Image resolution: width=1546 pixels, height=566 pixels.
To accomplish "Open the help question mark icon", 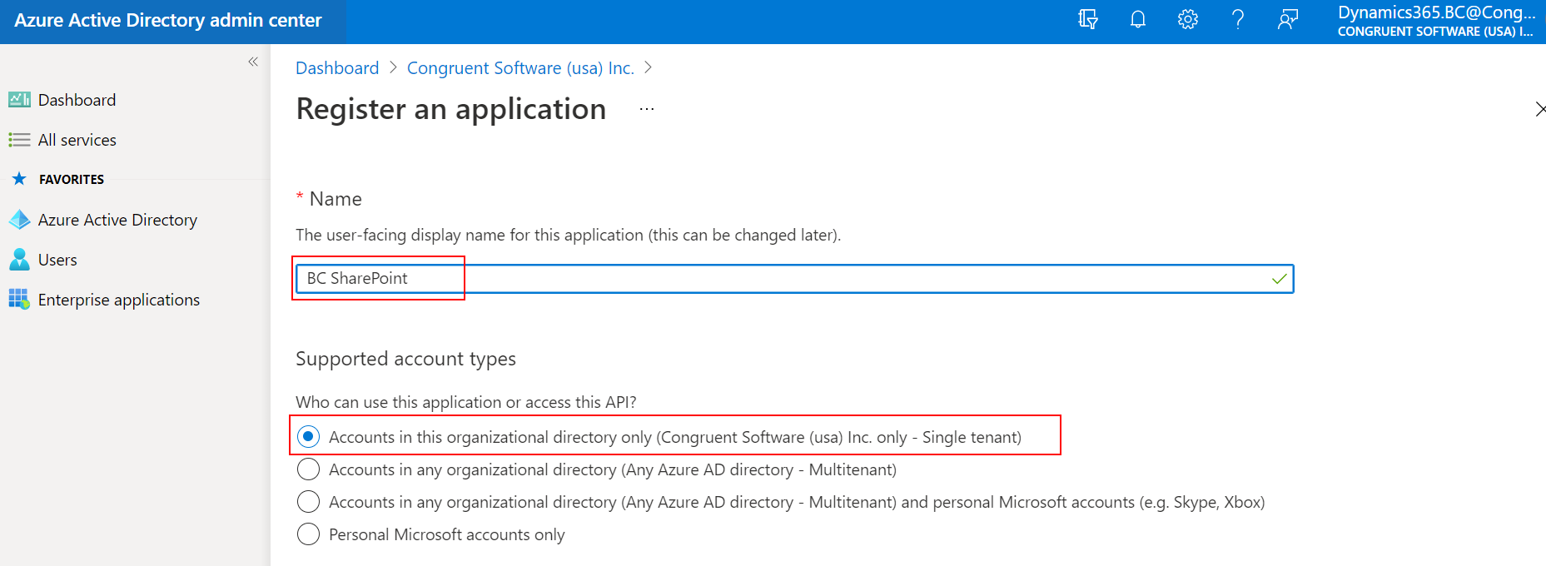I will tap(1238, 19).
